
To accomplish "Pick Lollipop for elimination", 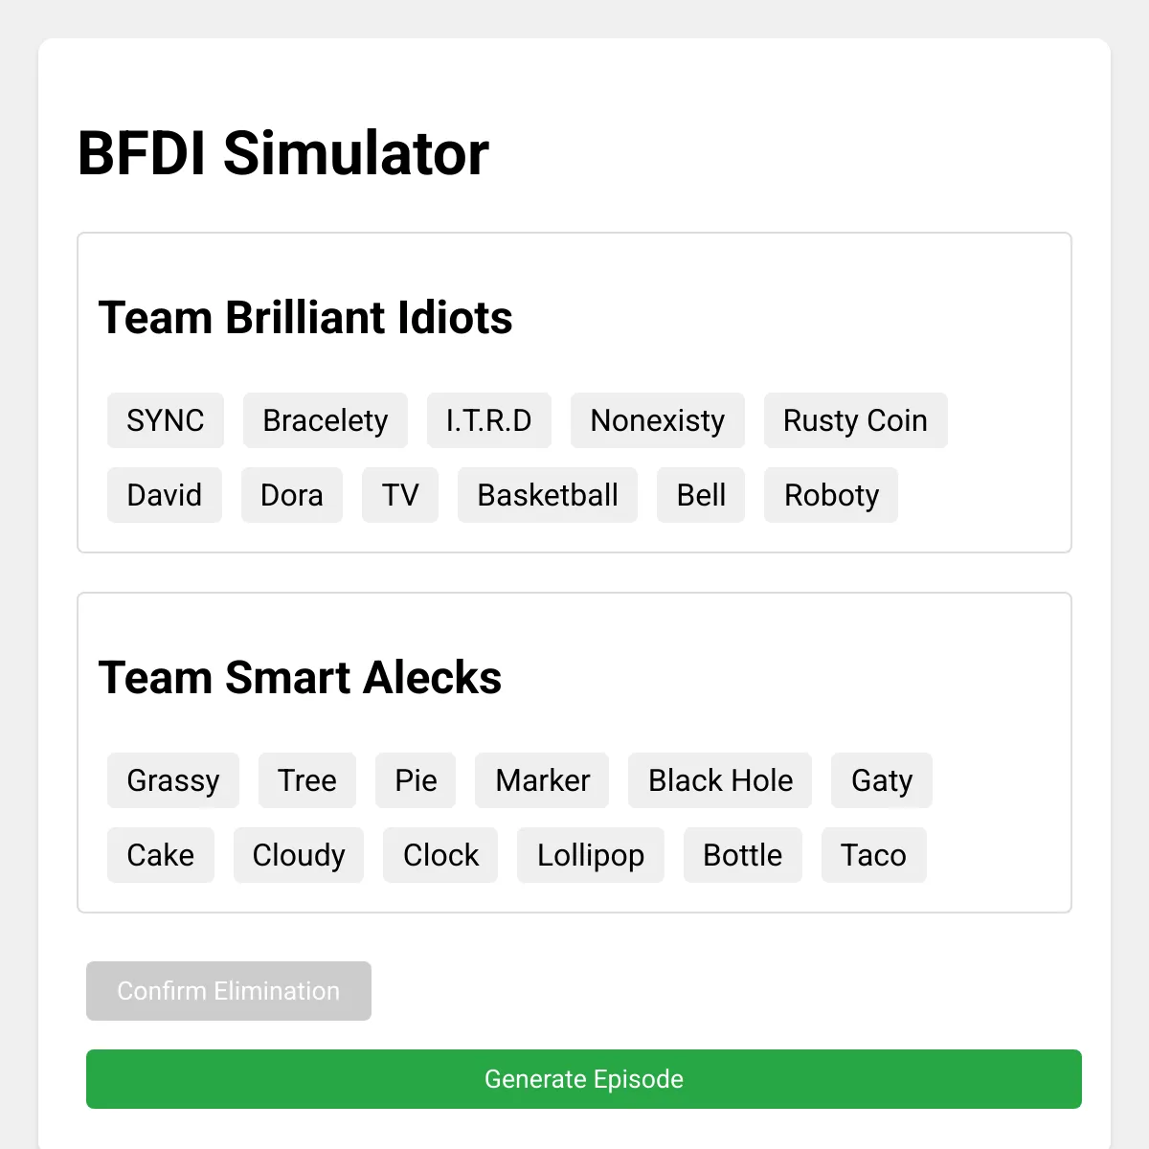I will (590, 855).
